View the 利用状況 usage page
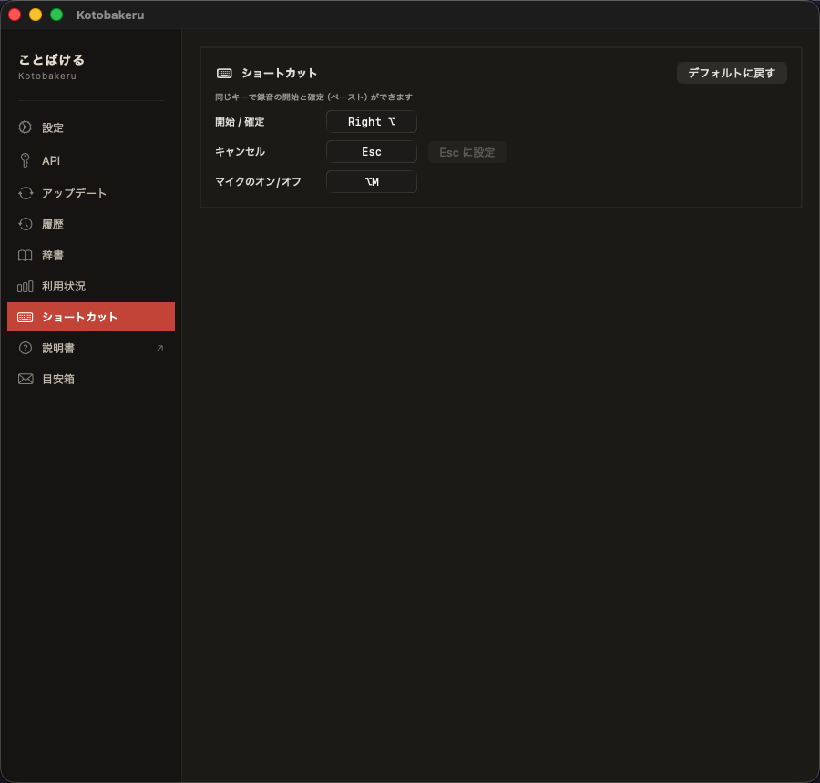Image resolution: width=820 pixels, height=783 pixels. coord(64,286)
